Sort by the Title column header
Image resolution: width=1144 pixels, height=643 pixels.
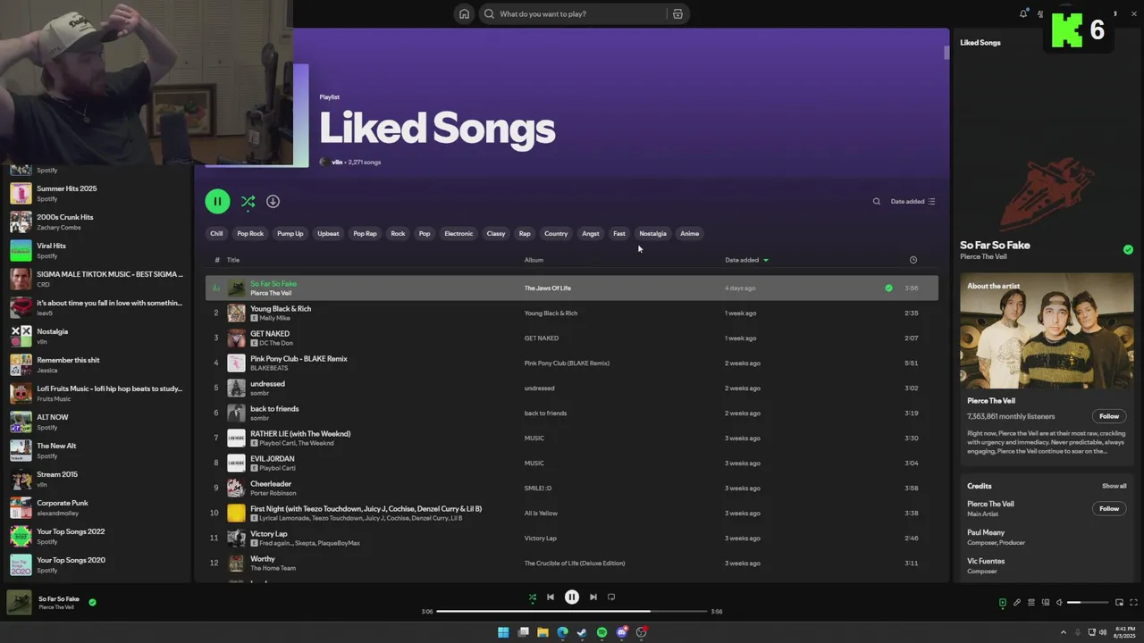click(233, 260)
